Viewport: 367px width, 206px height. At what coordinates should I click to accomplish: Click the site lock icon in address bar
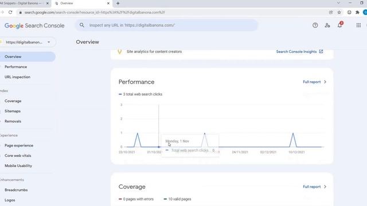point(21,13)
